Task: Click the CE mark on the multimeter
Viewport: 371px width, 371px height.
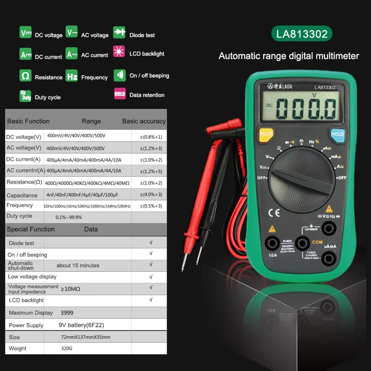Action: click(274, 213)
